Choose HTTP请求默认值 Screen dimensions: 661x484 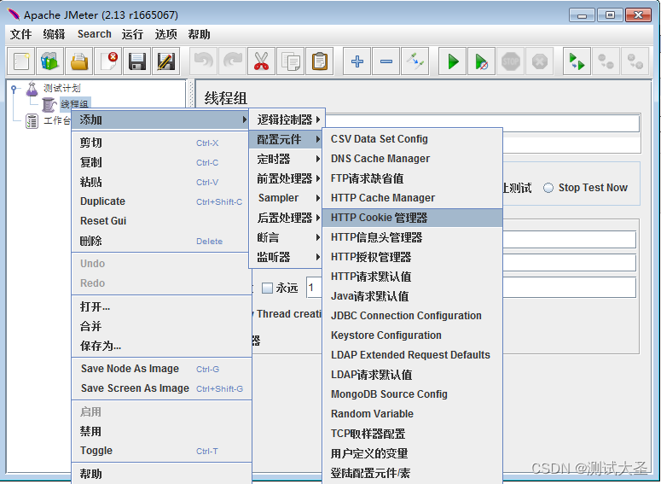click(x=412, y=277)
